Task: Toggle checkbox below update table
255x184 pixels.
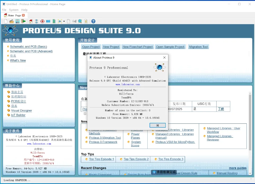Action: [x=85, y=113]
